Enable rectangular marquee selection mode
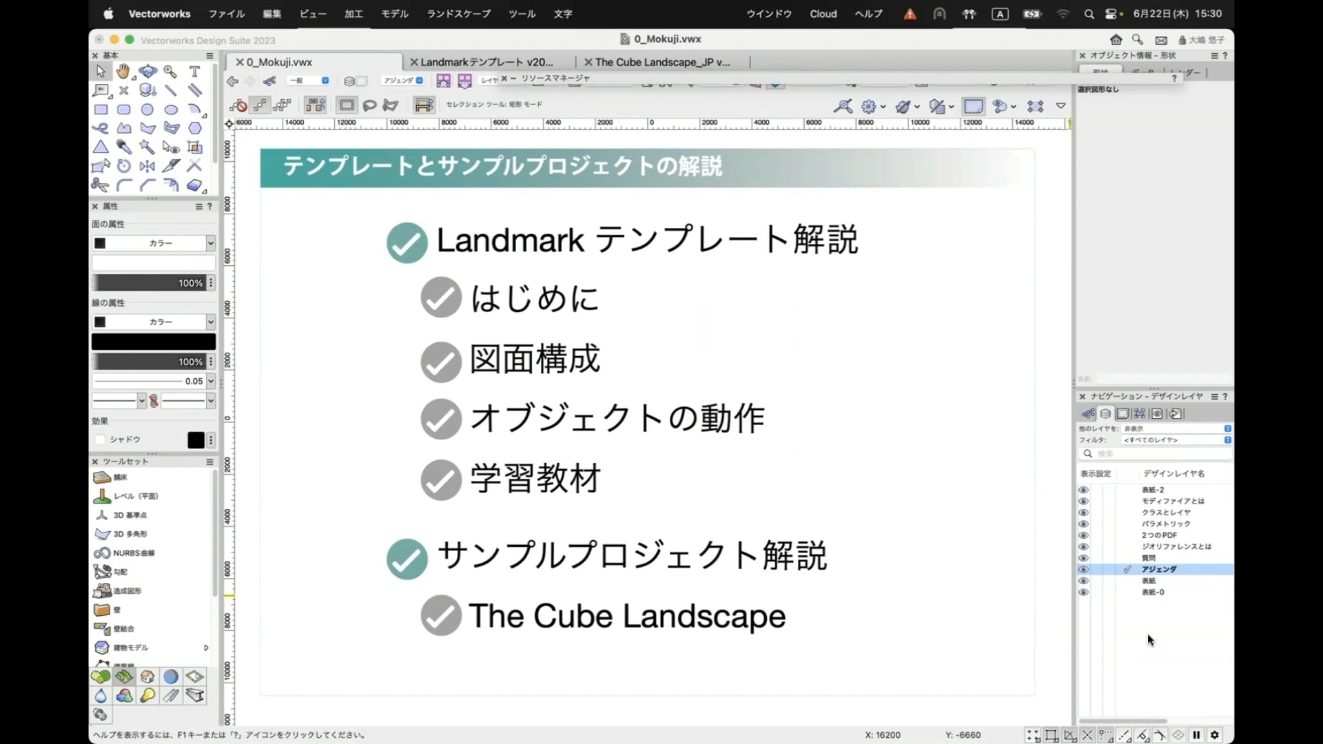1323x744 pixels. coord(347,105)
